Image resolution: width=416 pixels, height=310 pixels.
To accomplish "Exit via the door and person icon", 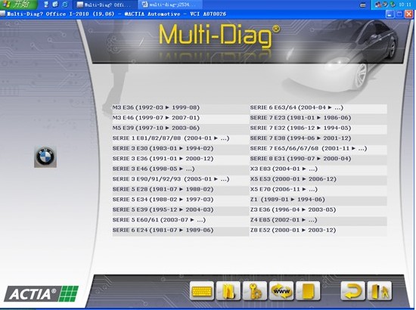I will tap(380, 291).
